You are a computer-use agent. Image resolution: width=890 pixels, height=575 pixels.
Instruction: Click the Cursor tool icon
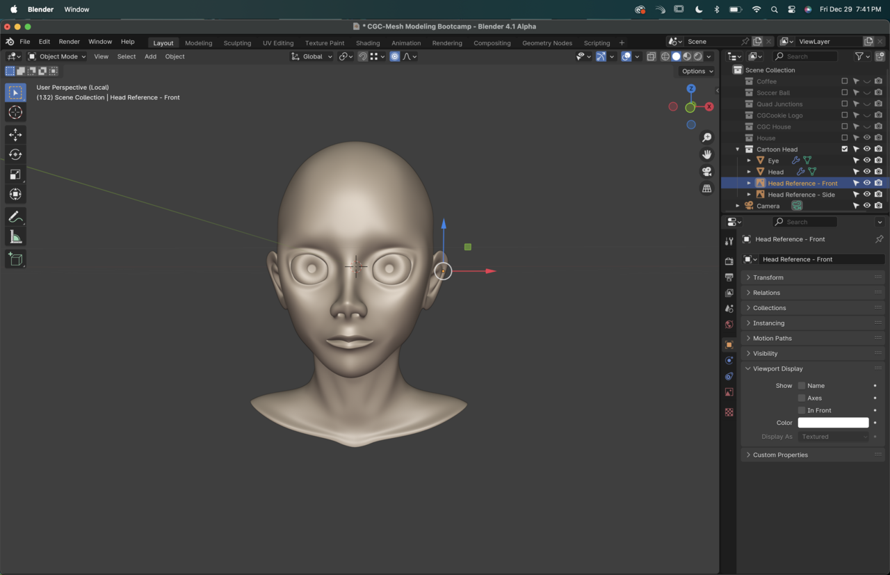[15, 113]
